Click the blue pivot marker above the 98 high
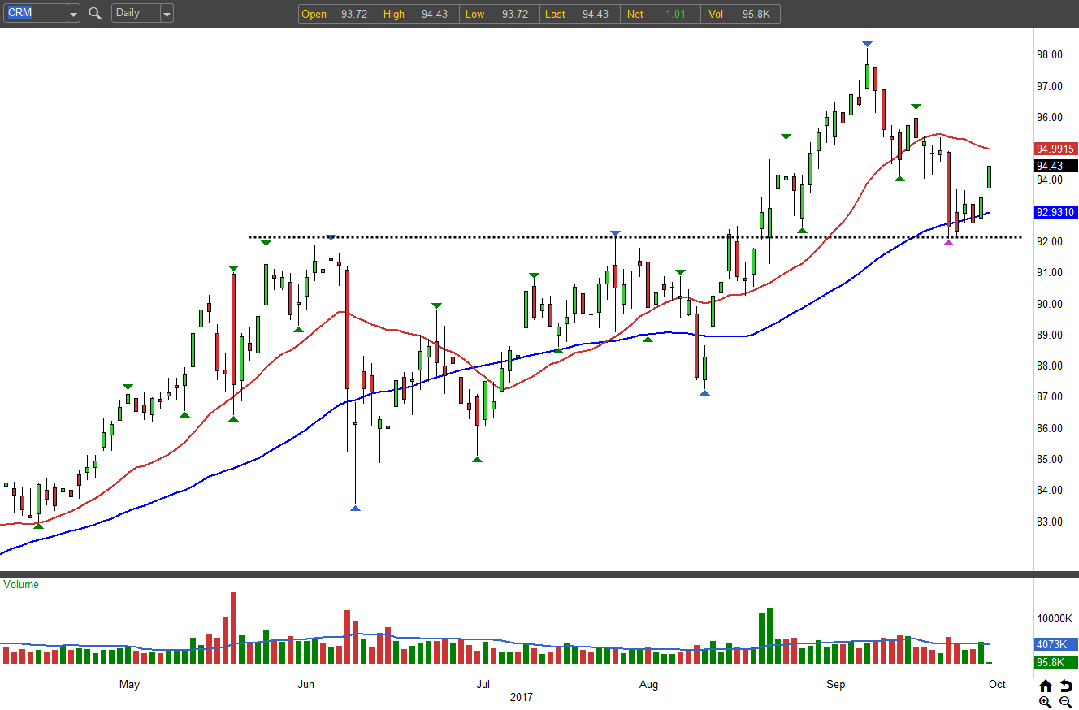 867,43
